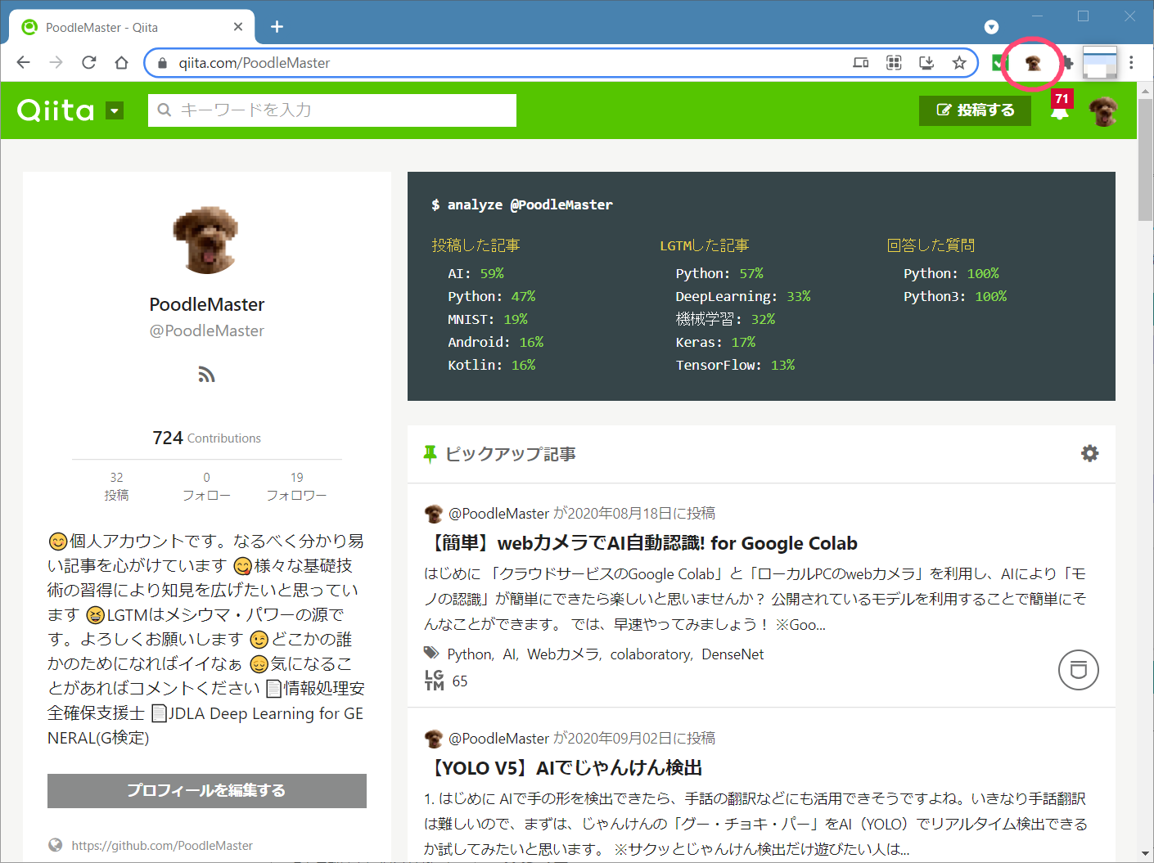Image resolution: width=1154 pixels, height=863 pixels.
Task: Click the PoodleMaster profile avatar in the header
Action: tap(1102, 110)
